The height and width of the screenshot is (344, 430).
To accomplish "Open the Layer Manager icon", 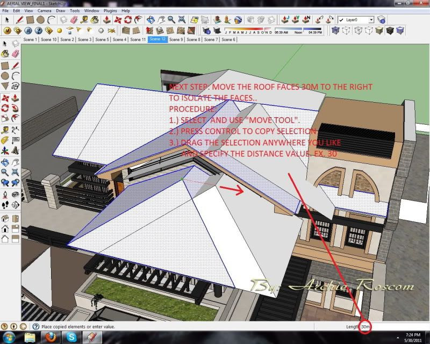I will (381, 20).
